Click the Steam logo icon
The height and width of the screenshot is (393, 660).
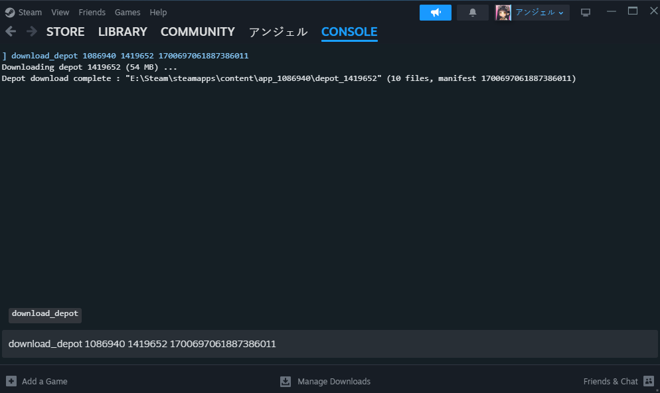(10, 13)
